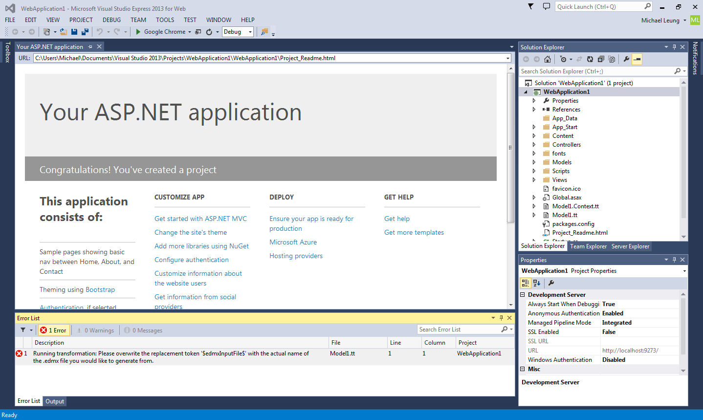Pin the Properties panel with pushpin
The width and height of the screenshot is (703, 420).
point(674,260)
